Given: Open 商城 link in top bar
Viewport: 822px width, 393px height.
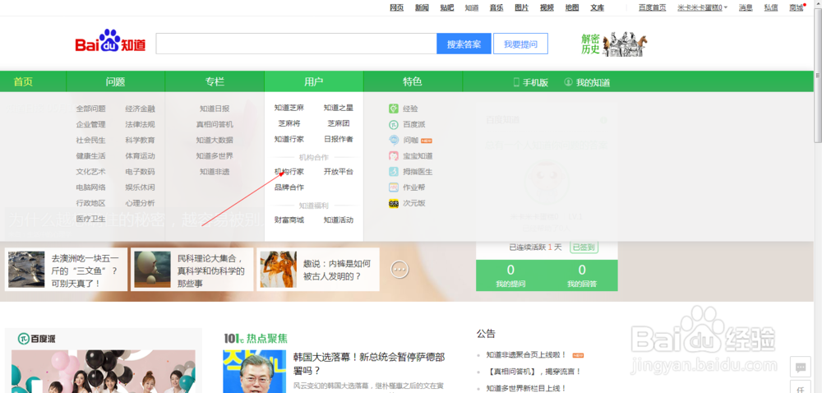Looking at the screenshot, I should [797, 7].
